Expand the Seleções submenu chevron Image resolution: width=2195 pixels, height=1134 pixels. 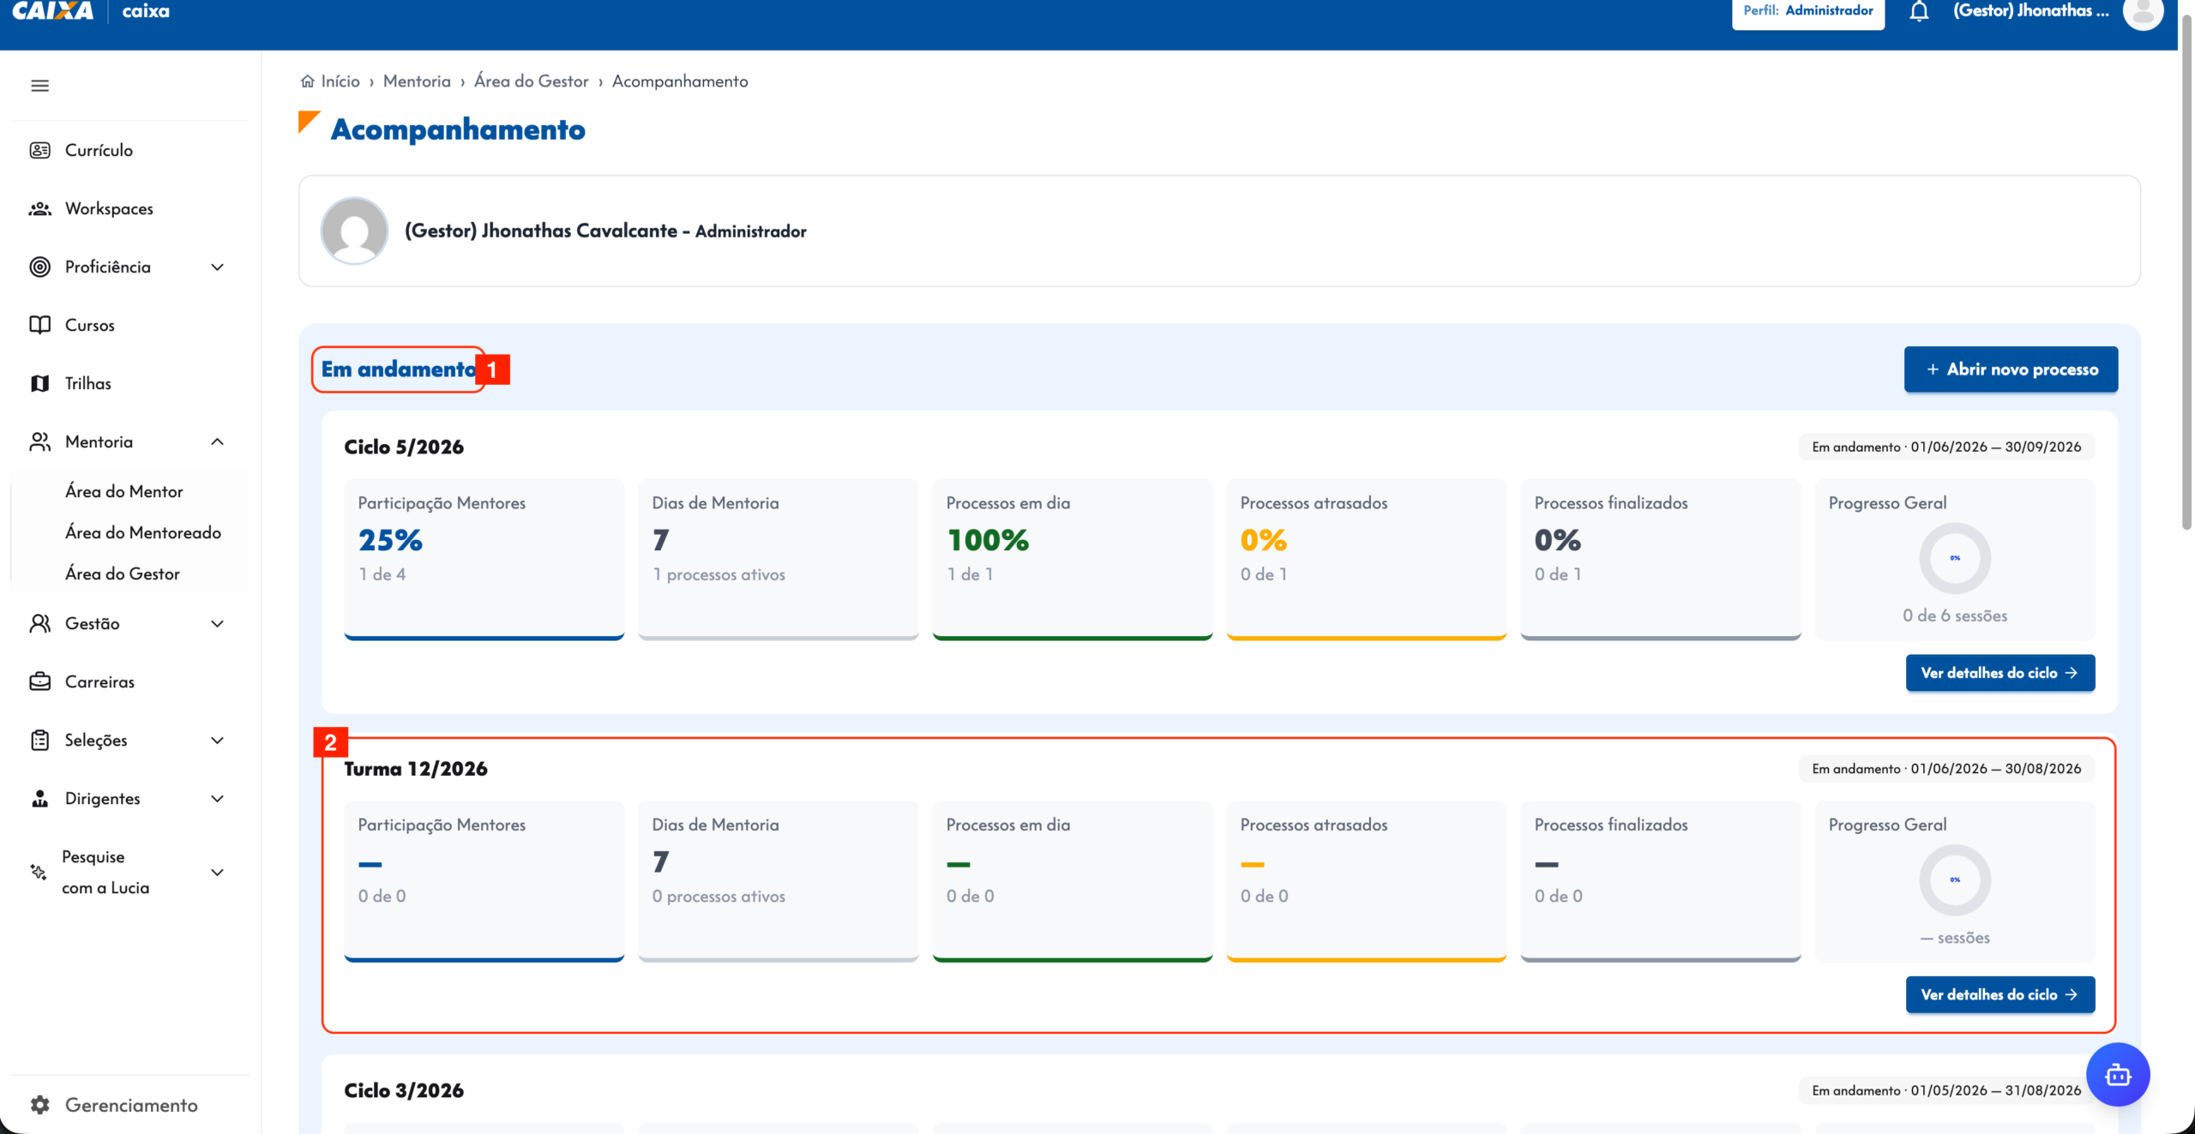click(x=218, y=740)
